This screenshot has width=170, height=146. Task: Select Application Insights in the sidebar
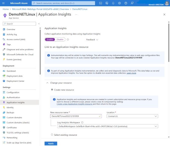click(19, 102)
